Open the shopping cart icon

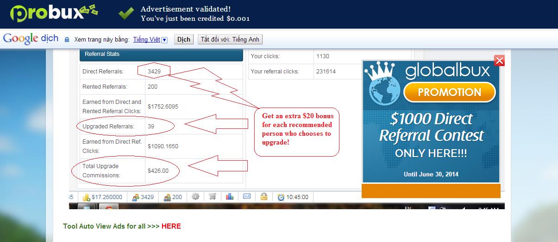click(x=212, y=196)
